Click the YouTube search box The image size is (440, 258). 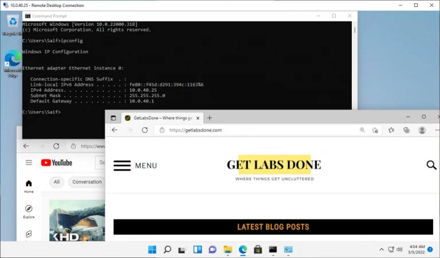tap(100, 163)
